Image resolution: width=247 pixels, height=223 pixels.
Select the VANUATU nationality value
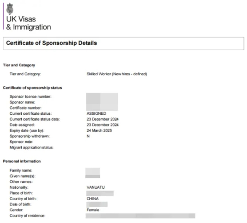pyautogui.click(x=95, y=188)
